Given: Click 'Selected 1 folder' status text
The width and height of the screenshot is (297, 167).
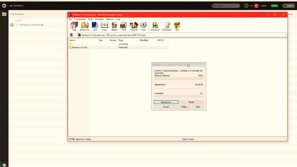Looking at the screenshot, I should (x=84, y=139).
